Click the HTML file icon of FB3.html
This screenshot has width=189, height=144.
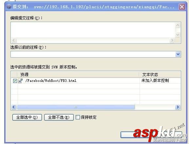click(x=20, y=81)
